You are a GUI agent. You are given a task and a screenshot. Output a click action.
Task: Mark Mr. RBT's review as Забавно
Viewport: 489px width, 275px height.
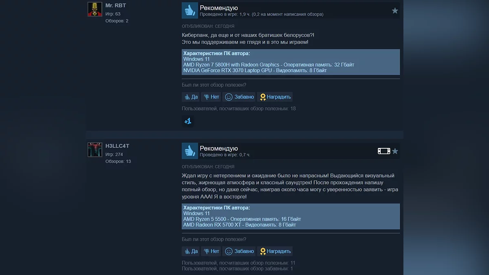point(240,97)
